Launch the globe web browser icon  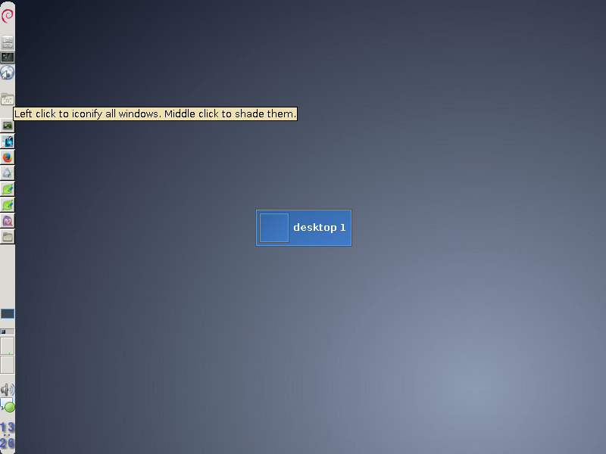pos(8,73)
